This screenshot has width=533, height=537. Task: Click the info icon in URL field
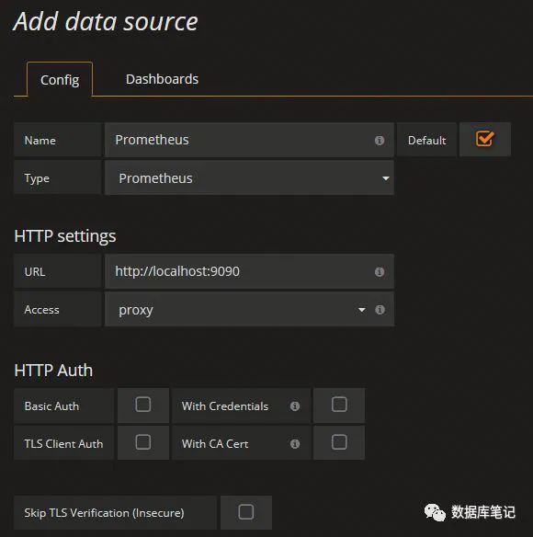tap(379, 272)
